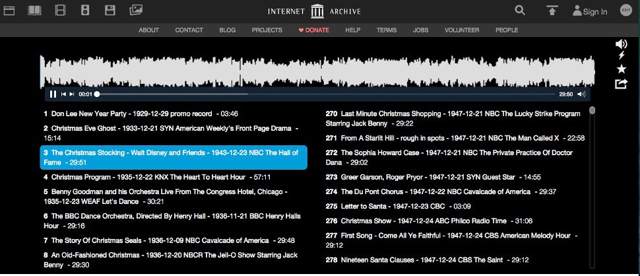Open the Video film-strip icon
The height and width of the screenshot is (276, 640).
60,10
